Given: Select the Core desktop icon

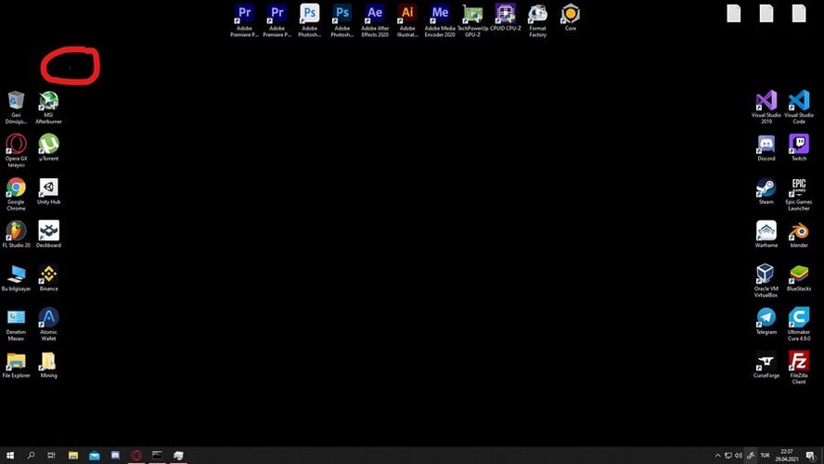Looking at the screenshot, I should coord(570,17).
